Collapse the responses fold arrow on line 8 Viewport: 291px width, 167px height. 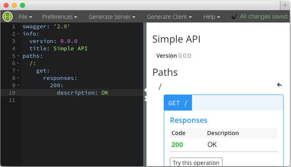[x=18, y=78]
